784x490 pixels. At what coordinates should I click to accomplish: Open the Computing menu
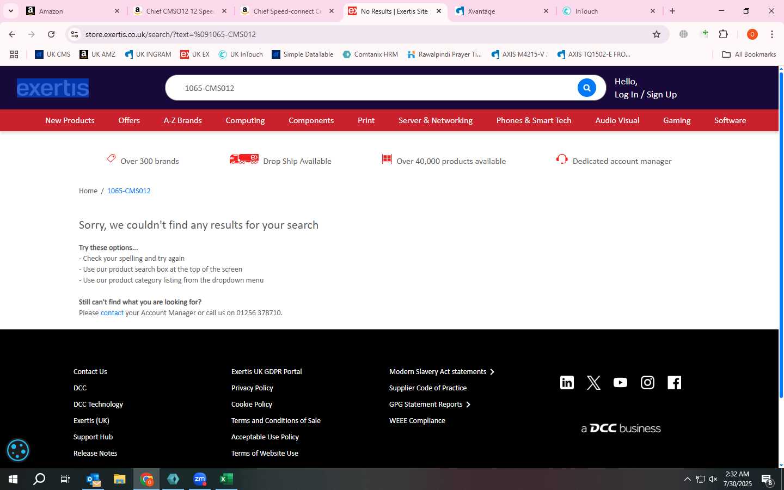click(x=245, y=120)
